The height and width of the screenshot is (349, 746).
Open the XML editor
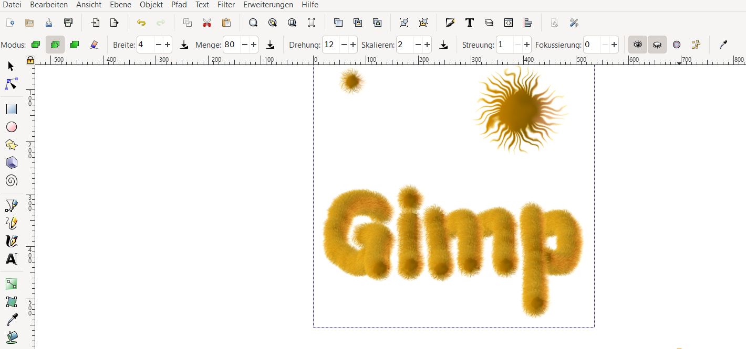pos(509,23)
